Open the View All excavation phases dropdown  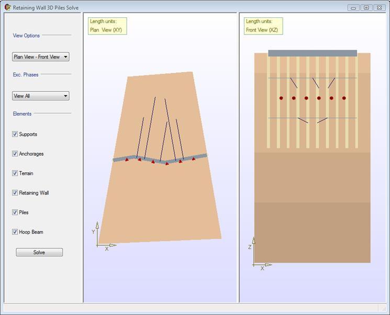pyautogui.click(x=40, y=96)
